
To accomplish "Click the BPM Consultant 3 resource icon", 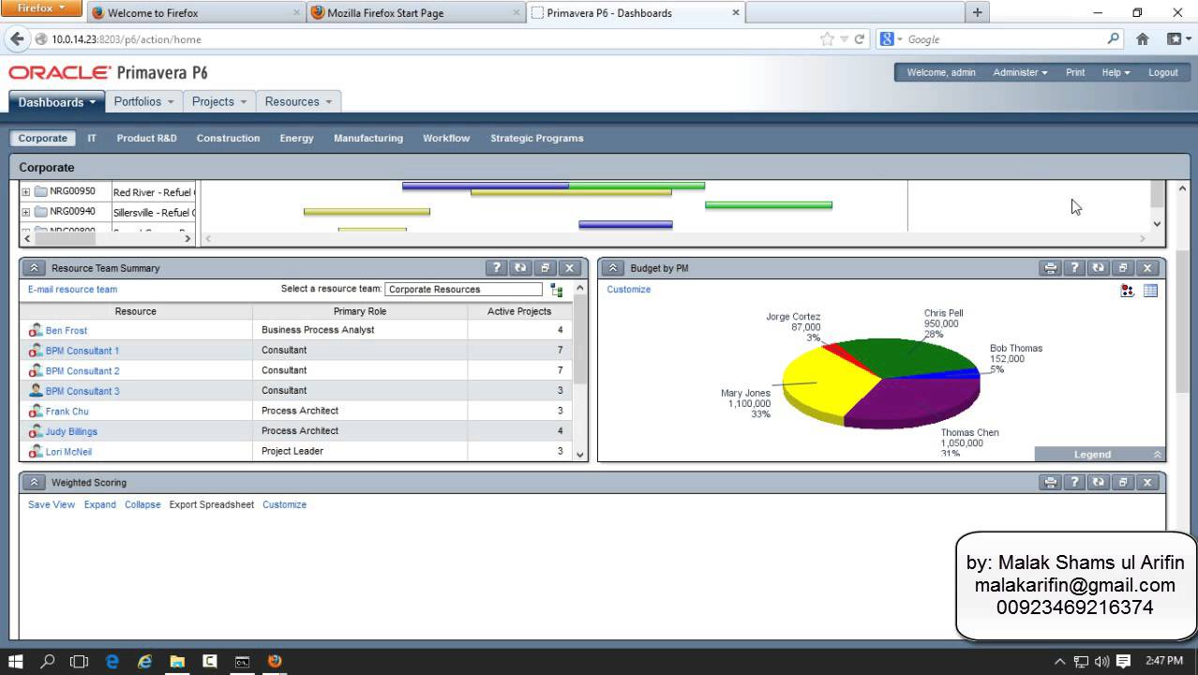I will [36, 390].
